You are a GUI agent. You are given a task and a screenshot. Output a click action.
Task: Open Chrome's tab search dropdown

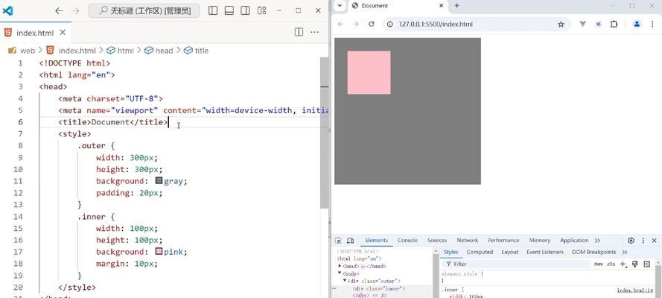(340, 5)
